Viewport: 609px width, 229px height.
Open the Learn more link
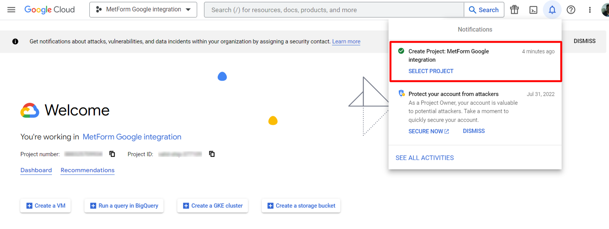346,42
